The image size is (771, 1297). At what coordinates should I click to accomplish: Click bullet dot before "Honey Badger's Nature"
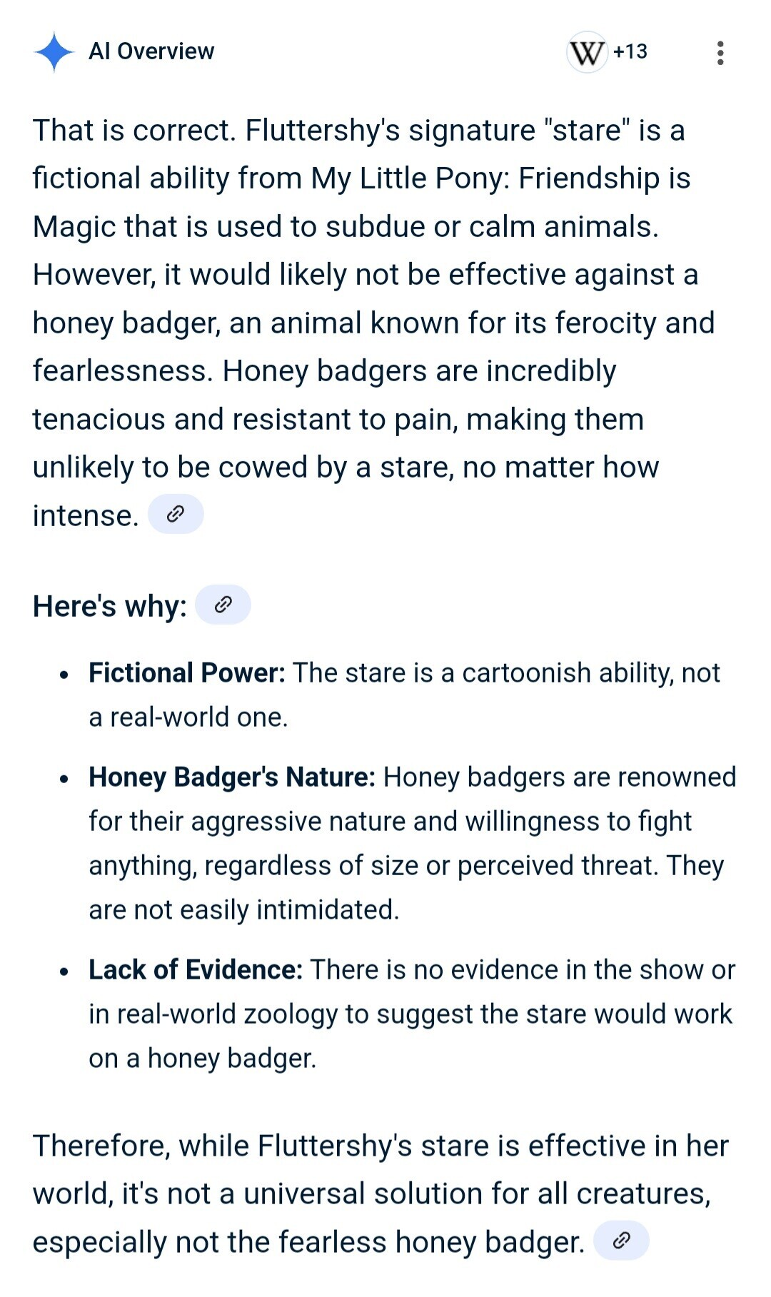point(65,779)
